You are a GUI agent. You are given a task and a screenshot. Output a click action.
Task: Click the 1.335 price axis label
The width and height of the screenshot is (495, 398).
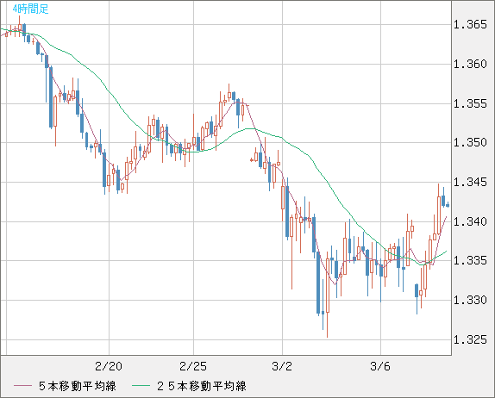click(x=470, y=260)
